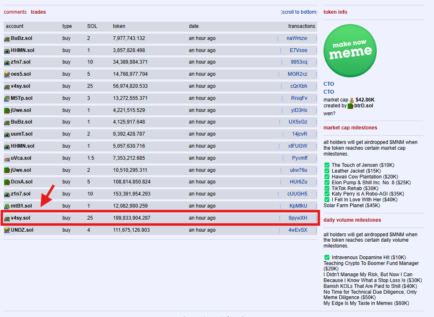The height and width of the screenshot is (317, 434).
Task: Open transaction E7Vsoo
Action: pos(298,50)
